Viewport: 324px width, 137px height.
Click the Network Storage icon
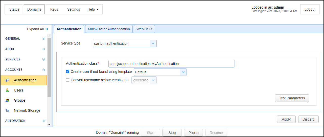(7, 110)
